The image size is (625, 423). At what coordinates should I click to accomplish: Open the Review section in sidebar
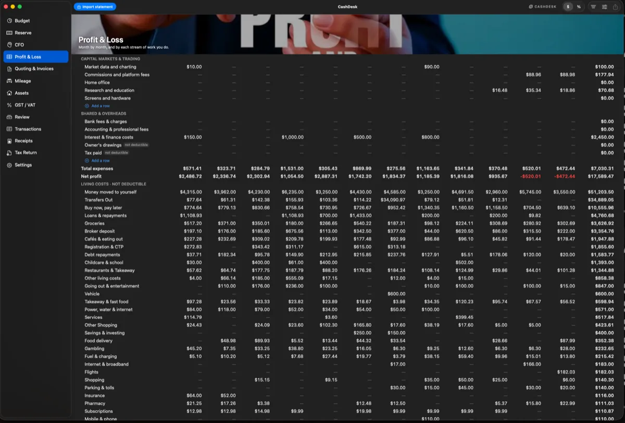[35, 117]
